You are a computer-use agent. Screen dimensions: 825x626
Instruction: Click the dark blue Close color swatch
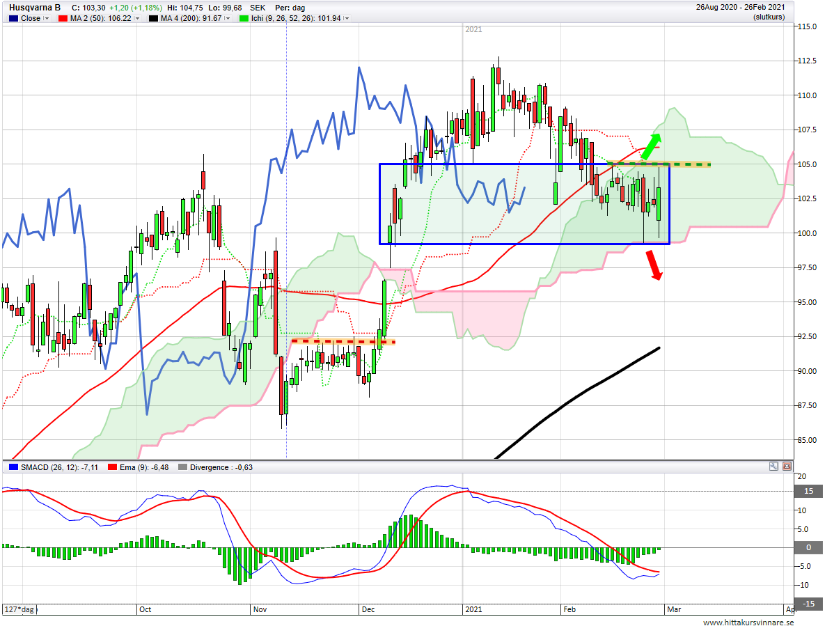coord(14,18)
